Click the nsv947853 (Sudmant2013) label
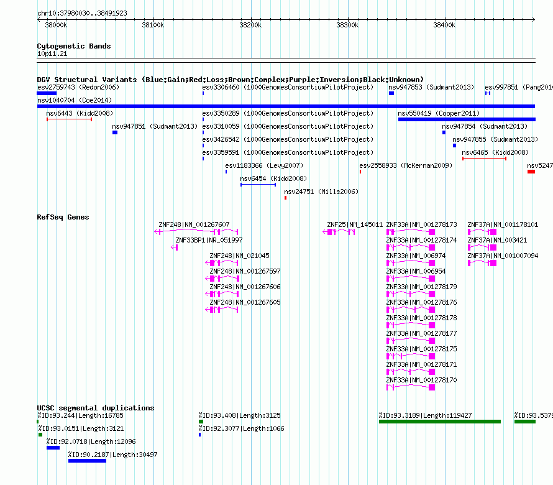 (x=431, y=87)
